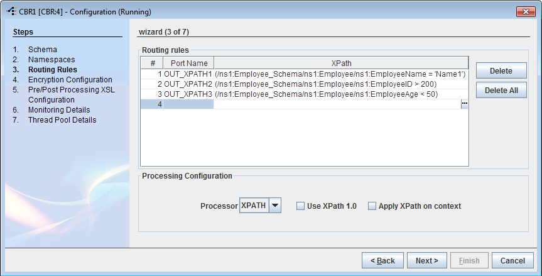Open XPath editor ellipsis button in row 4

(465, 104)
